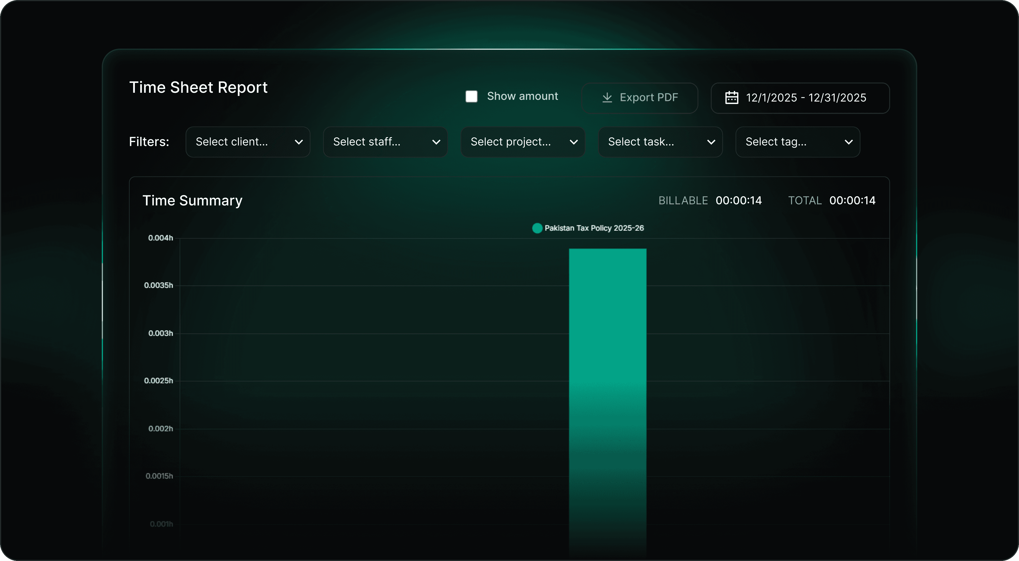The width and height of the screenshot is (1019, 561).
Task: Click chevron arrow in Select staff filter
Action: pyautogui.click(x=436, y=143)
